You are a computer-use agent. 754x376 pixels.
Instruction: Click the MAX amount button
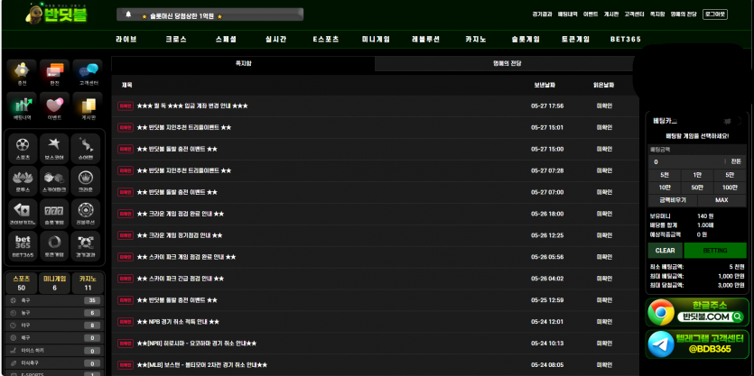pos(721,200)
